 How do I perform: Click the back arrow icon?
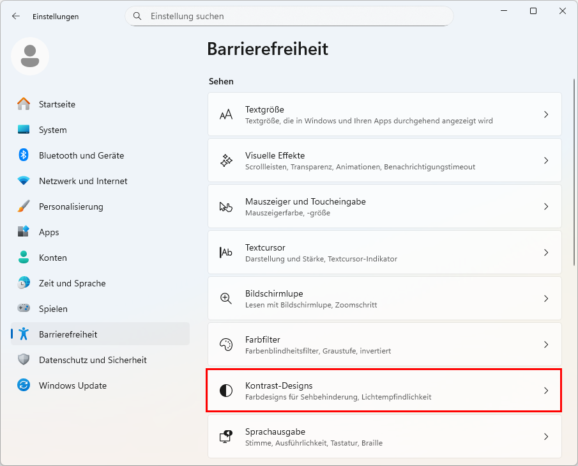(16, 16)
